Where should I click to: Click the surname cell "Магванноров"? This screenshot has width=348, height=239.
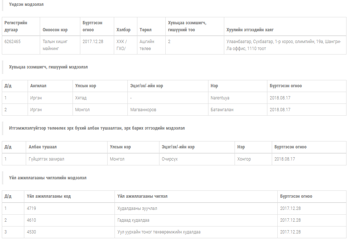[x=143, y=110]
